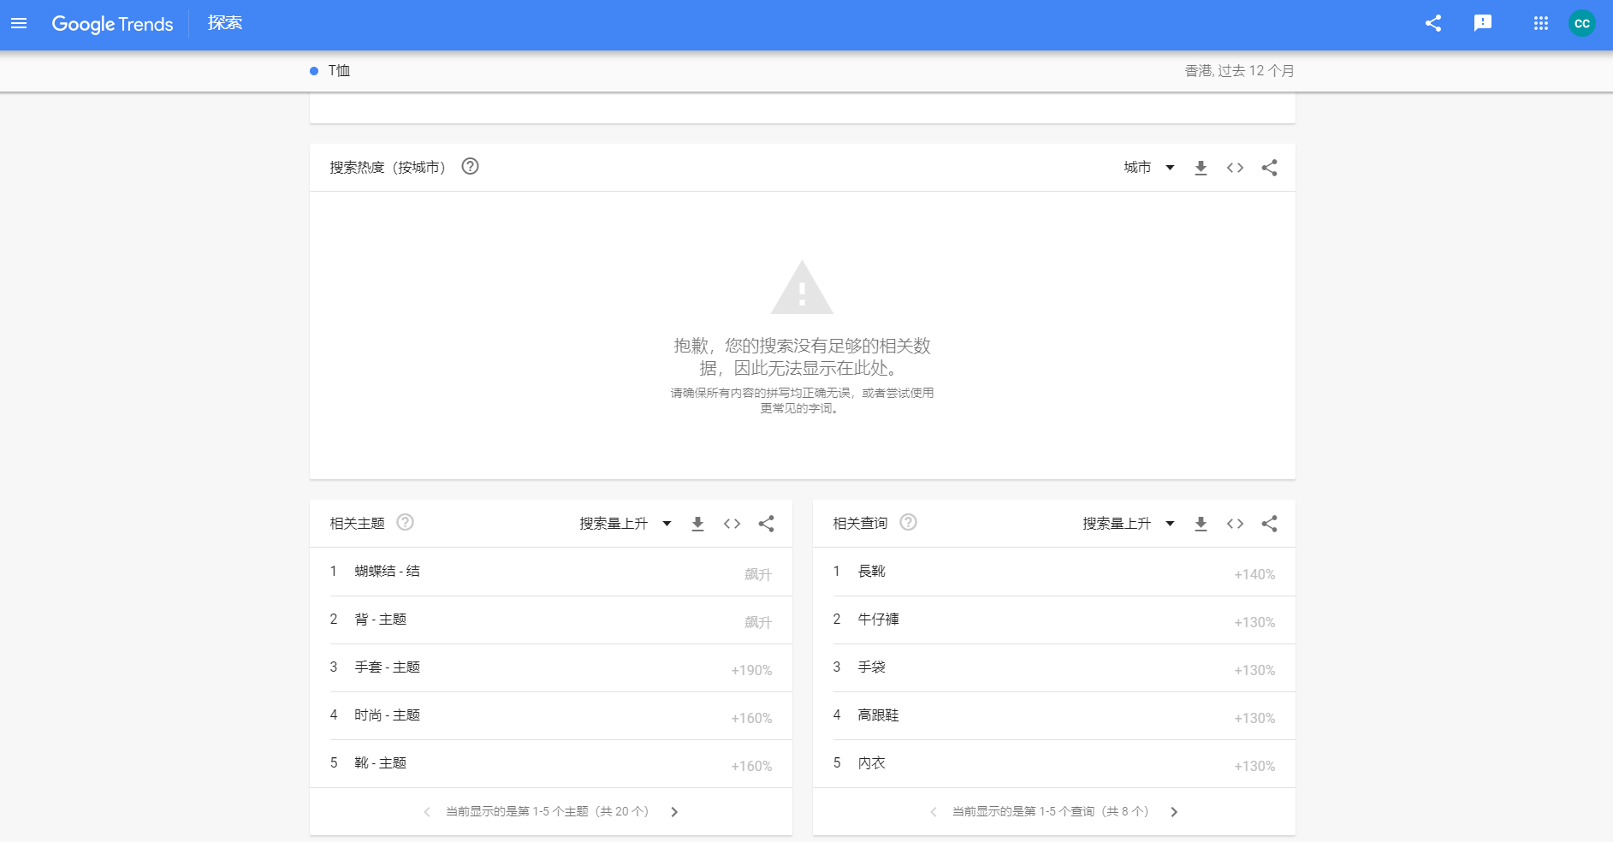Open query 手袋
1613x842 pixels.
pyautogui.click(x=1054, y=667)
